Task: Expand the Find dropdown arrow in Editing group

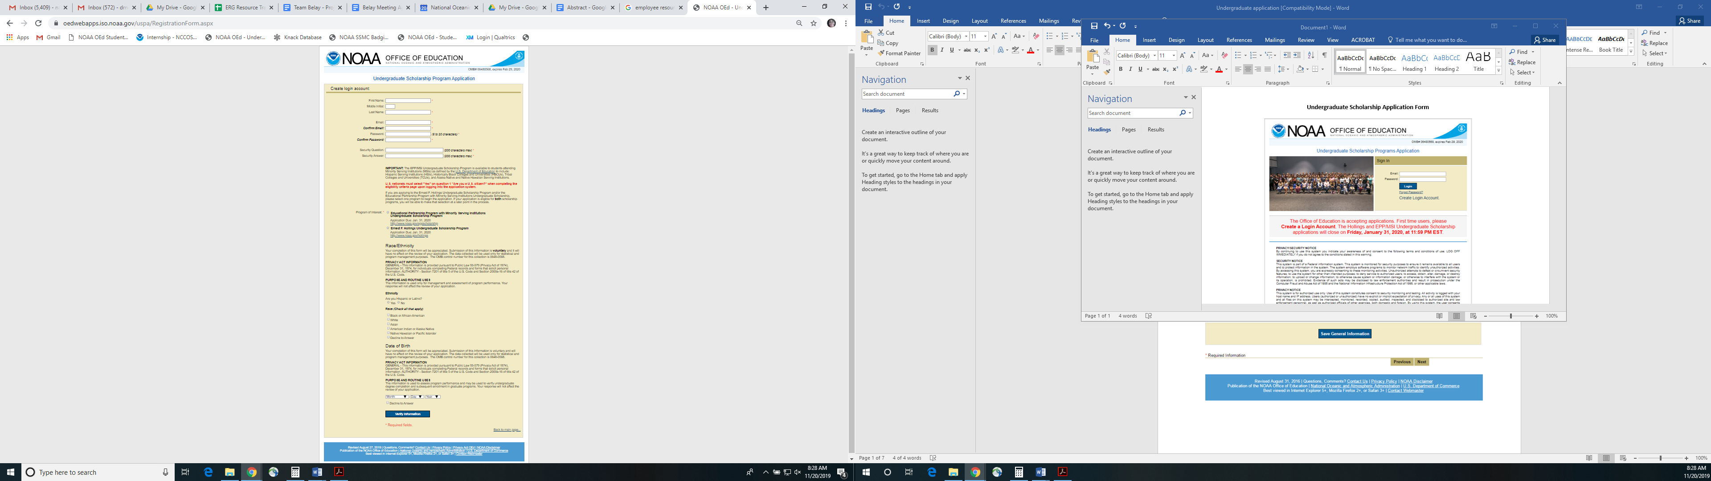Action: point(1532,52)
